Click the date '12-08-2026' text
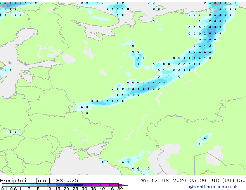The height and width of the screenshot is (190, 246). 169,181
